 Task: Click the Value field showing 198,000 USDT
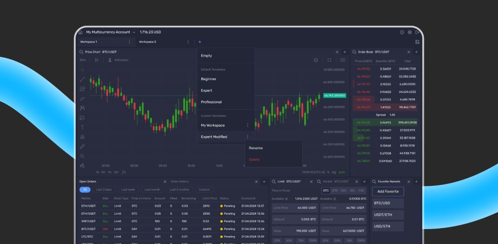pos(295,231)
